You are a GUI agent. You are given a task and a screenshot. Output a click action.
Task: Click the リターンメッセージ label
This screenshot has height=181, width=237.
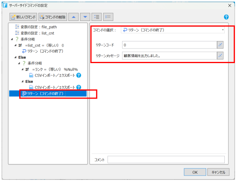pyautogui.click(x=107, y=56)
